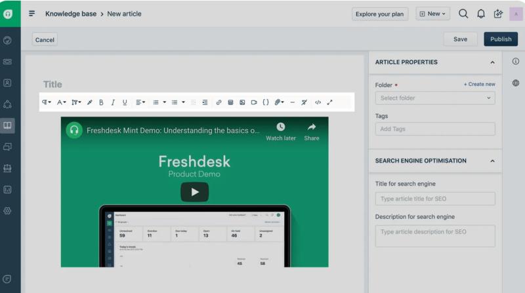The image size is (525, 293).
Task: Open the Forums conversations sidebar icon
Action: tap(7, 147)
